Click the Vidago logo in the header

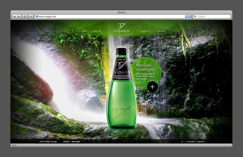[x=121, y=28]
